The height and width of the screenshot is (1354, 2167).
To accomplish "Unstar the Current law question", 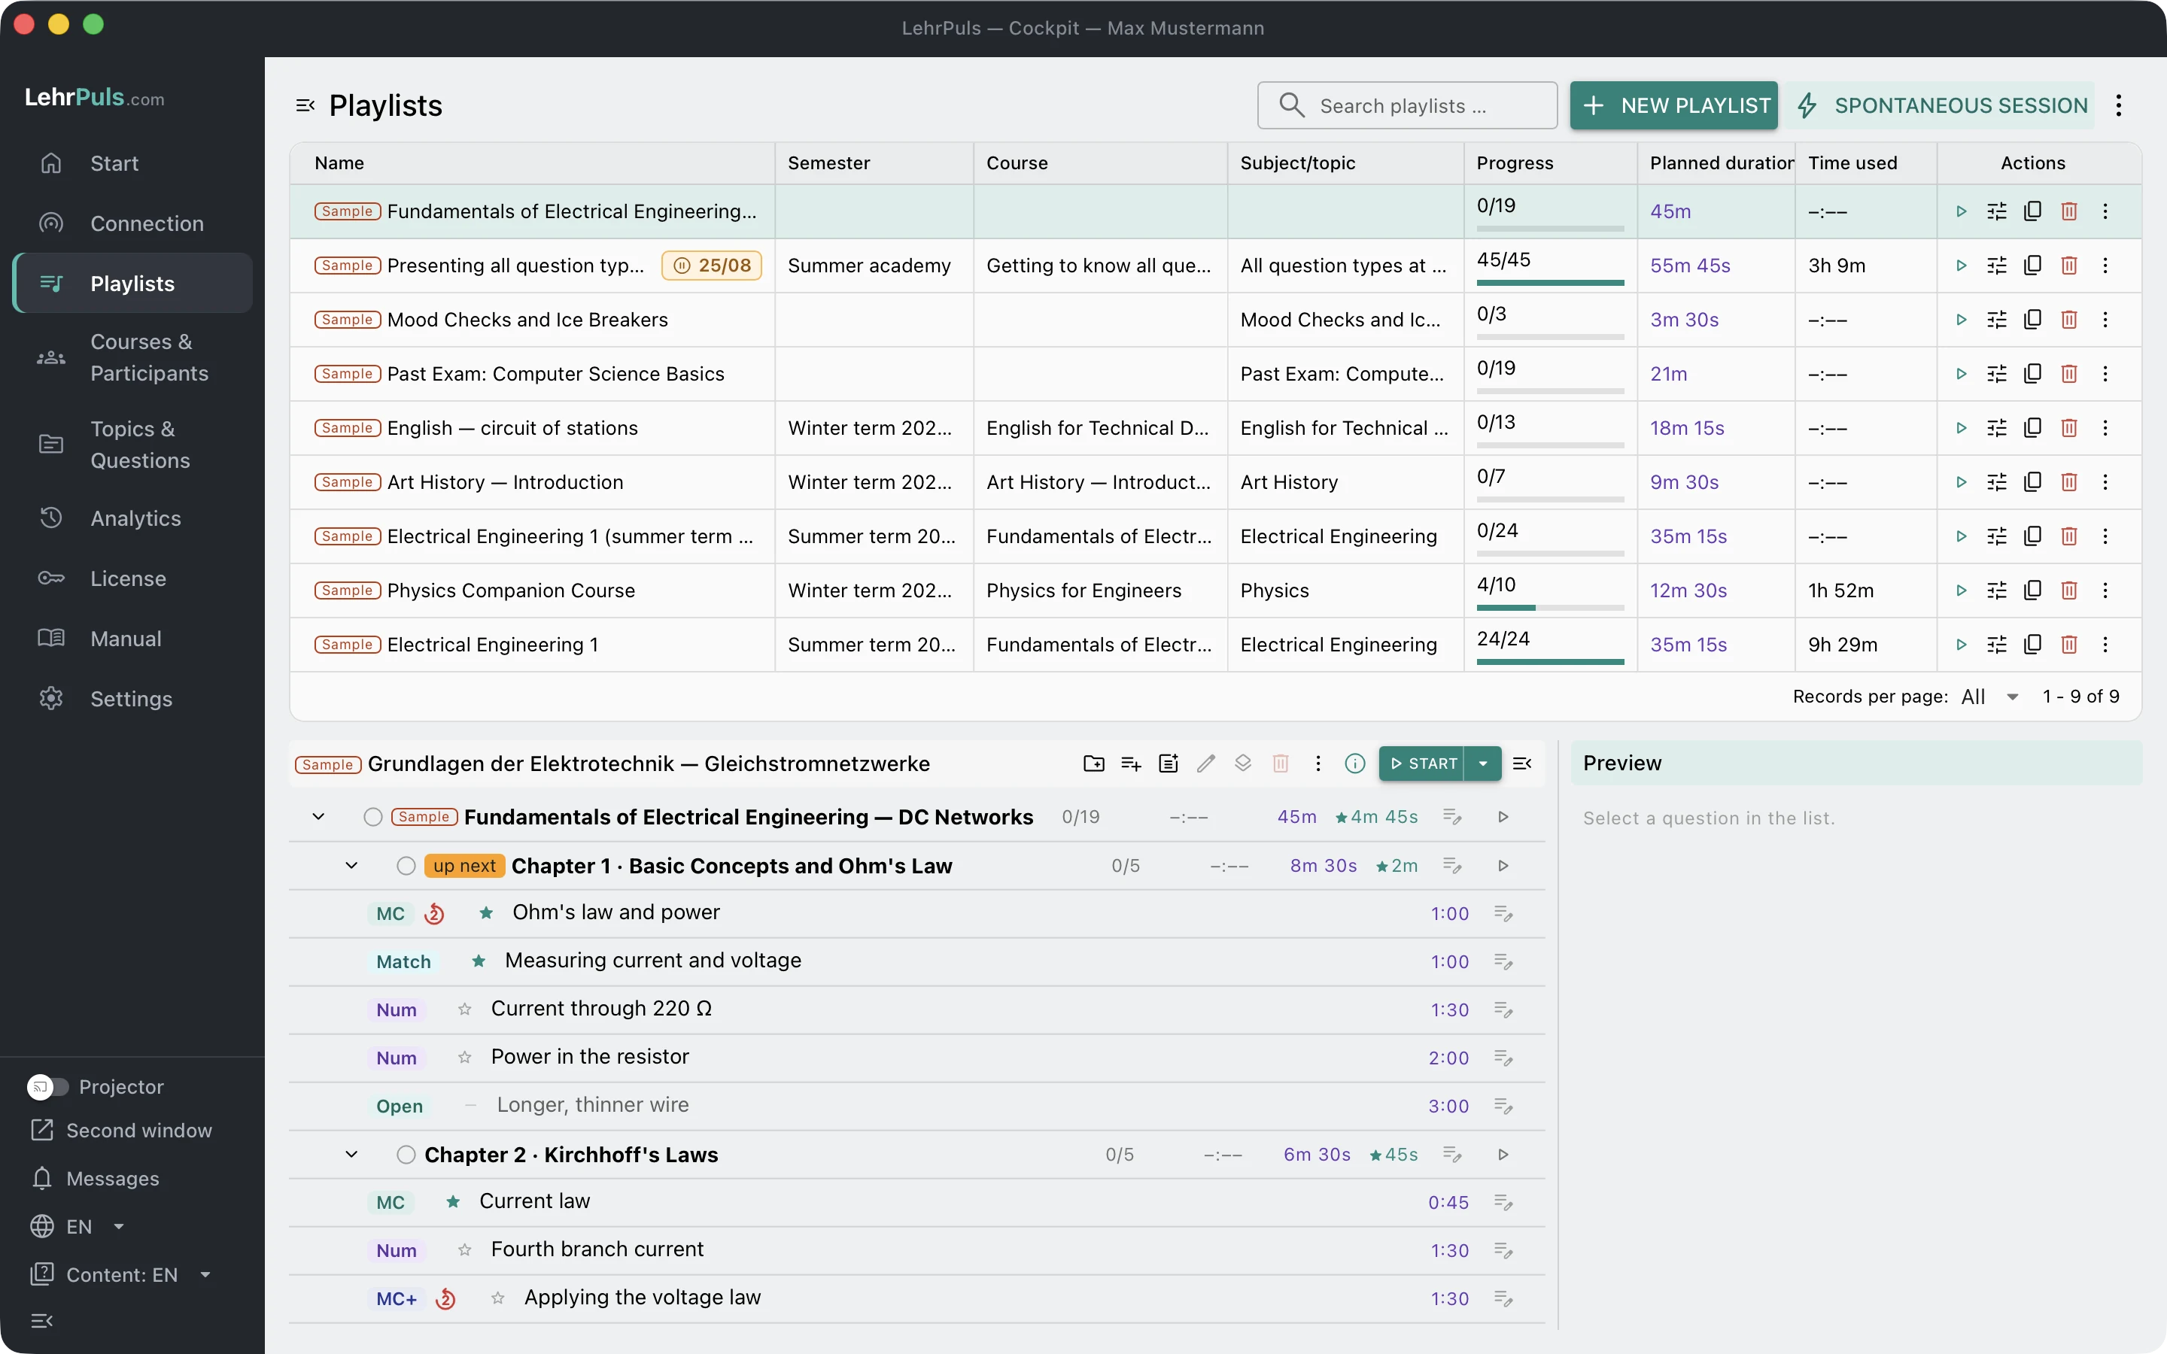I will click(453, 1202).
